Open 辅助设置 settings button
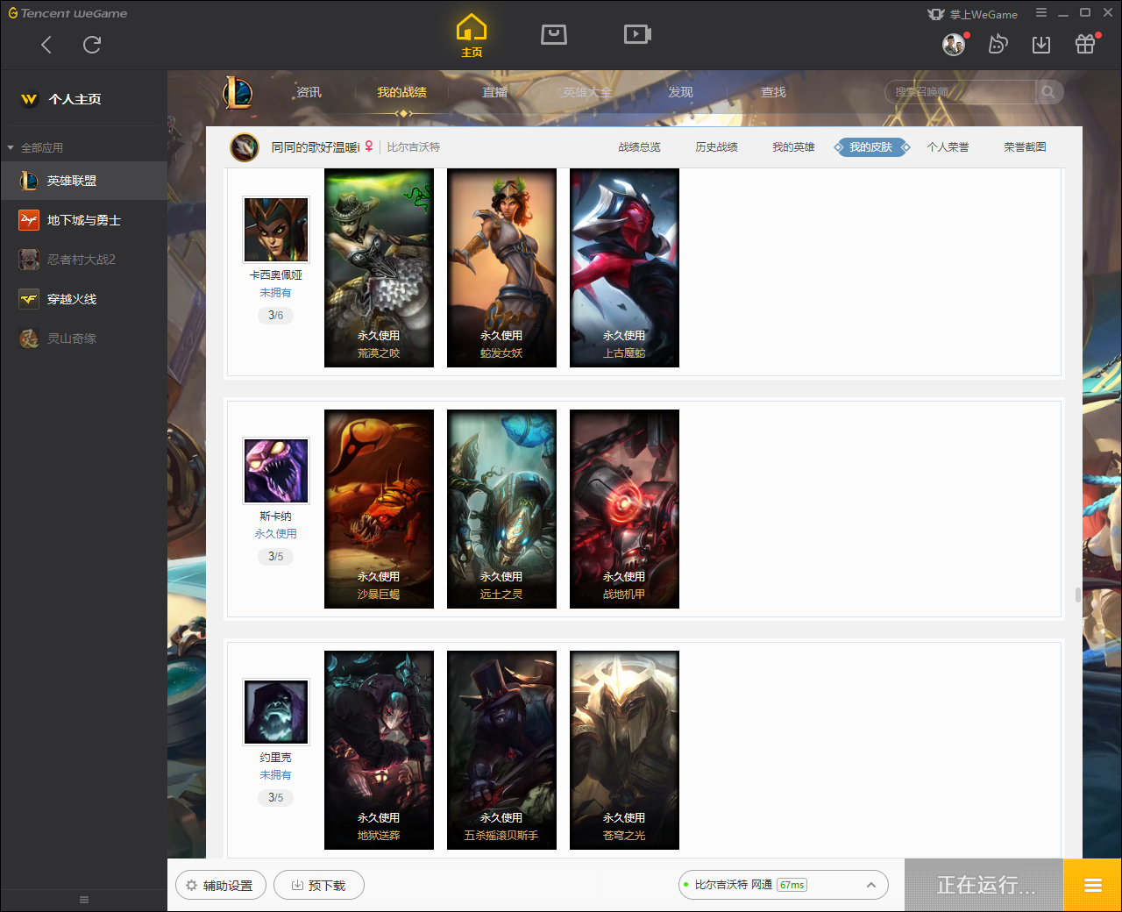The height and width of the screenshot is (912, 1122). 219,886
